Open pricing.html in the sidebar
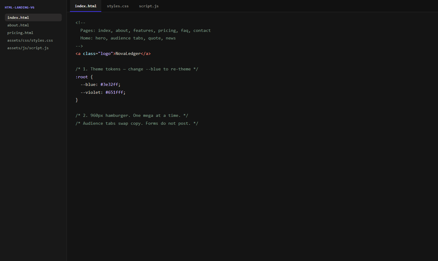This screenshot has height=261, width=438. point(33,33)
